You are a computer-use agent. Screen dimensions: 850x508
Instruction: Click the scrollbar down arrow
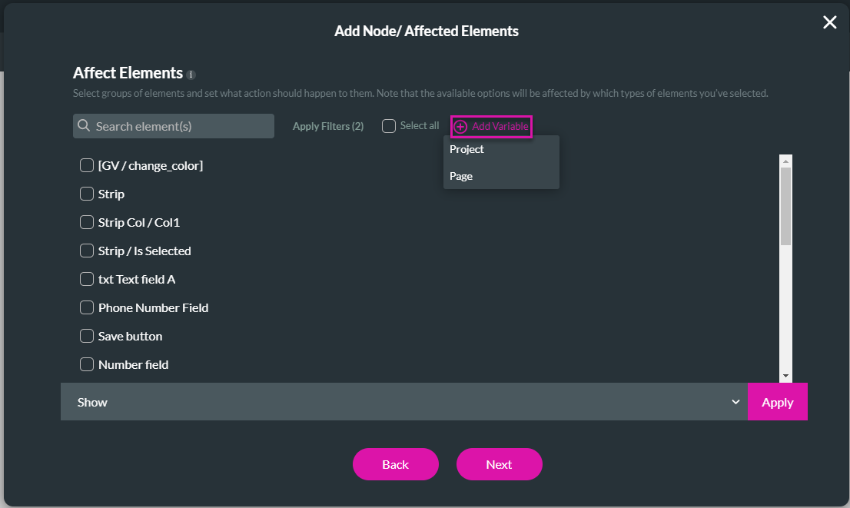tap(785, 374)
